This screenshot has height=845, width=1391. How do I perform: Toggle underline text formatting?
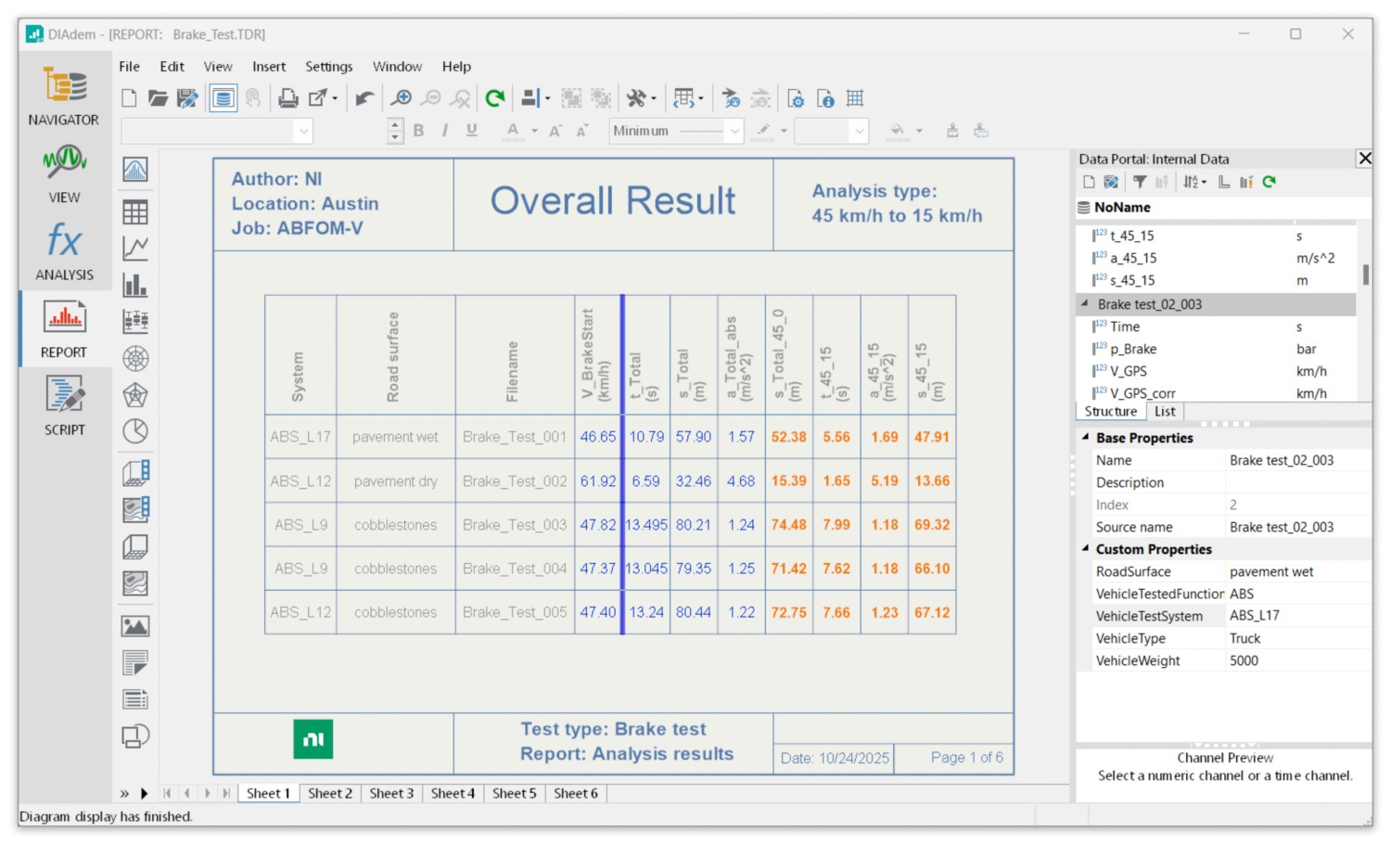pyautogui.click(x=472, y=131)
